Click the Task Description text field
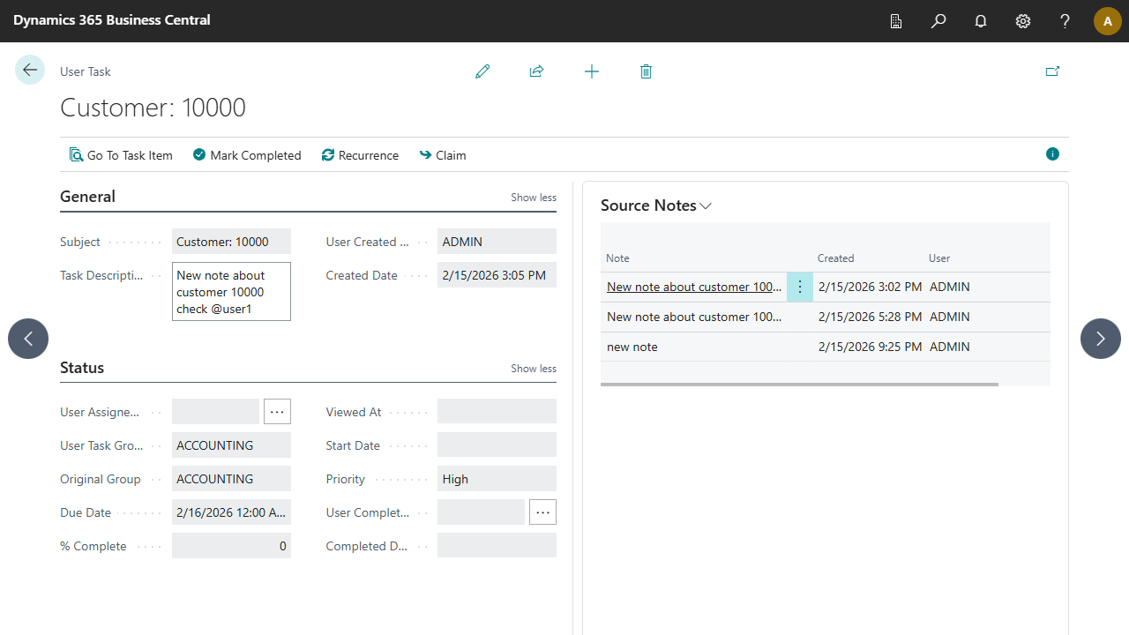The image size is (1129, 635). point(231,292)
